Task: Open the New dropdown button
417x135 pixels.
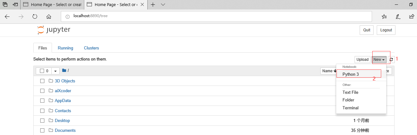Action: pyautogui.click(x=379, y=60)
